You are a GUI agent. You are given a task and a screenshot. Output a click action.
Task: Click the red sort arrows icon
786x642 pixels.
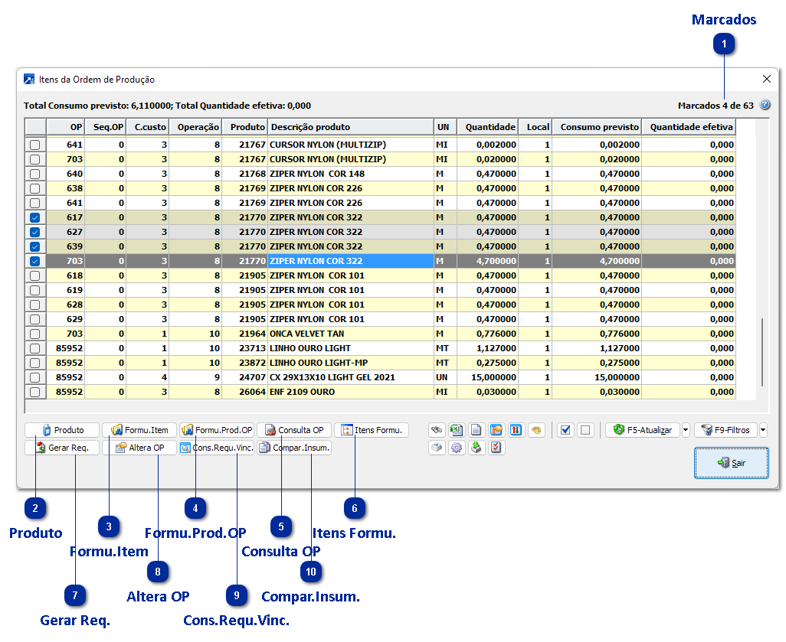516,430
